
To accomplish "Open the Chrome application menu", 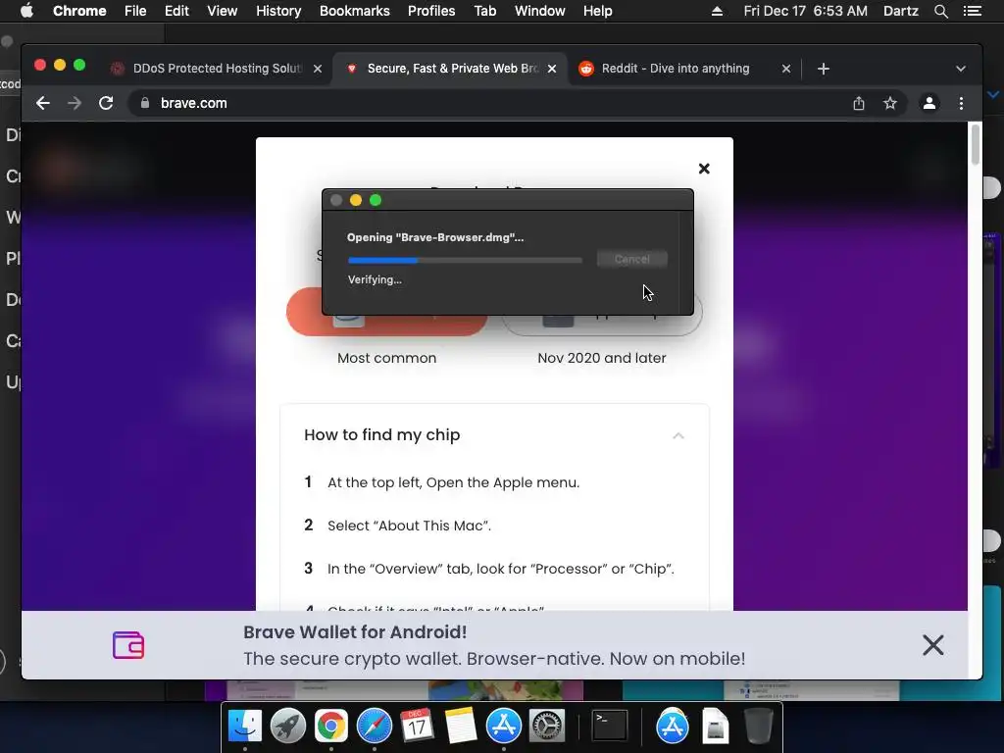I will 79,11.
